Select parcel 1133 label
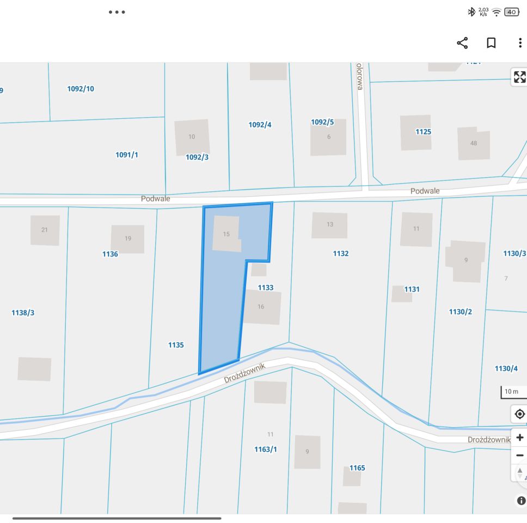The image size is (527, 523). point(266,288)
